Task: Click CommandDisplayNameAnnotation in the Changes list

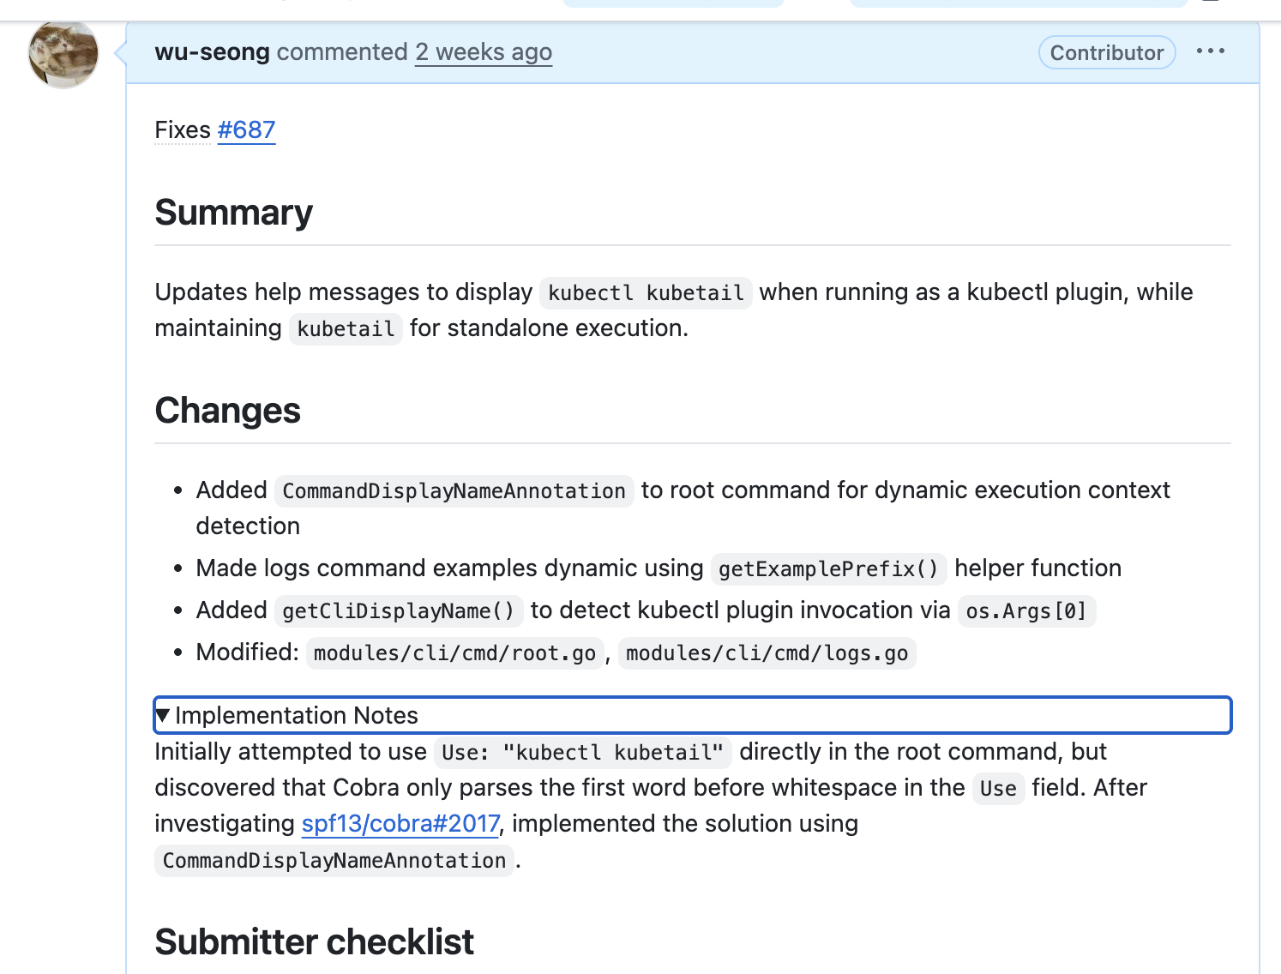Action: (x=454, y=491)
